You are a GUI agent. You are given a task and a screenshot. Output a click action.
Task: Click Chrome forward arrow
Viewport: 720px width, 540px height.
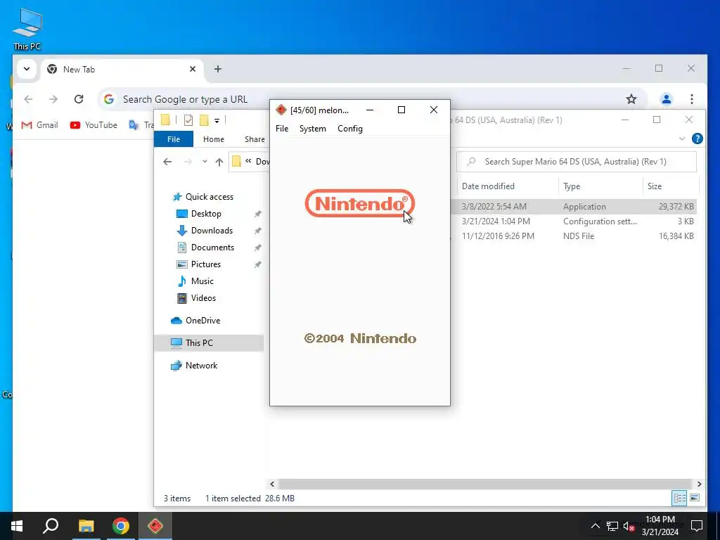point(53,99)
